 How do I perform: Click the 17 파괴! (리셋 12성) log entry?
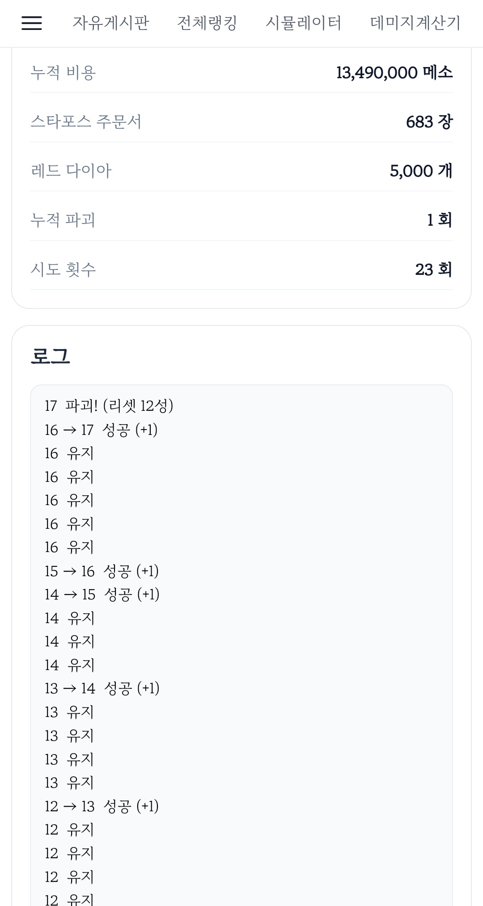tap(109, 406)
